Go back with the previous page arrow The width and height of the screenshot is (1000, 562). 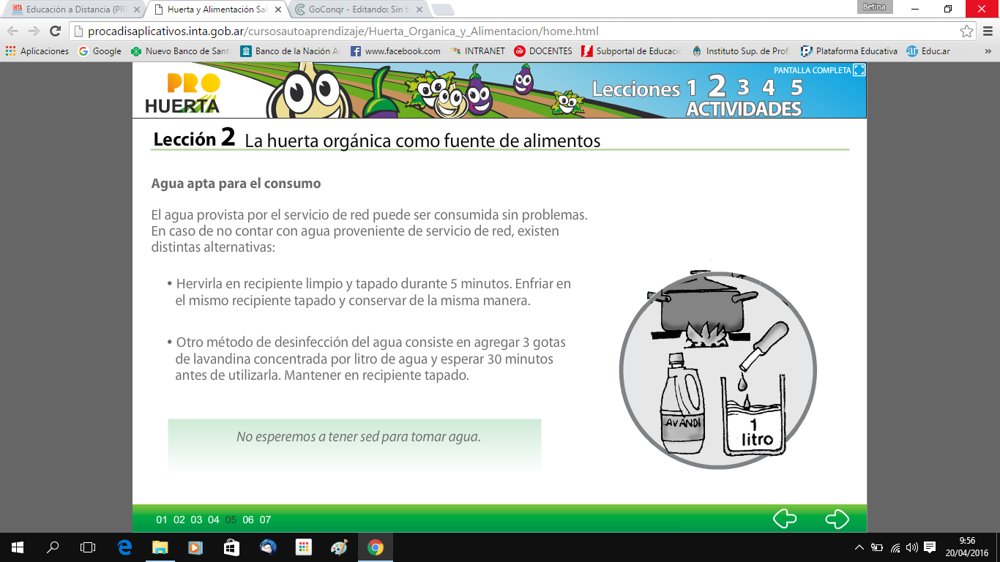[x=785, y=519]
